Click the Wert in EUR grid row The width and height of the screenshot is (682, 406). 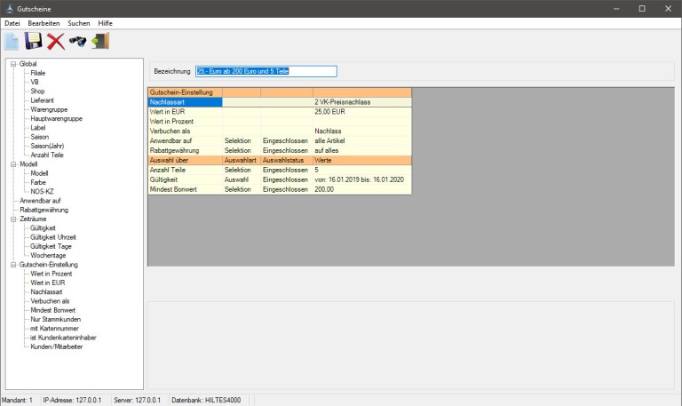185,111
